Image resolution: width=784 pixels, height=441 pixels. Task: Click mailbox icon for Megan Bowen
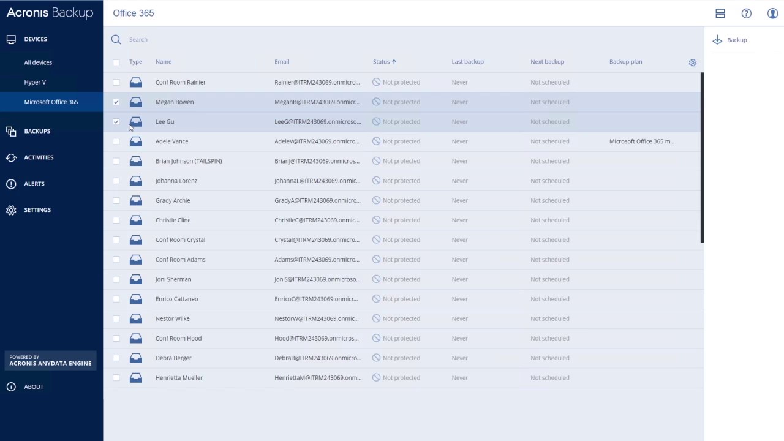point(136,102)
